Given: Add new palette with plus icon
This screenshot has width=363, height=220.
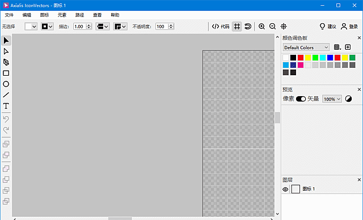Looking at the screenshot, I should click(x=348, y=48).
